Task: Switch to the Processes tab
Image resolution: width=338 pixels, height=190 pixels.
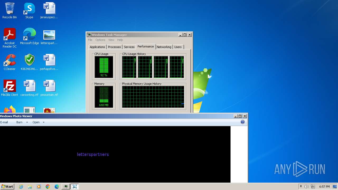Action: 114,47
